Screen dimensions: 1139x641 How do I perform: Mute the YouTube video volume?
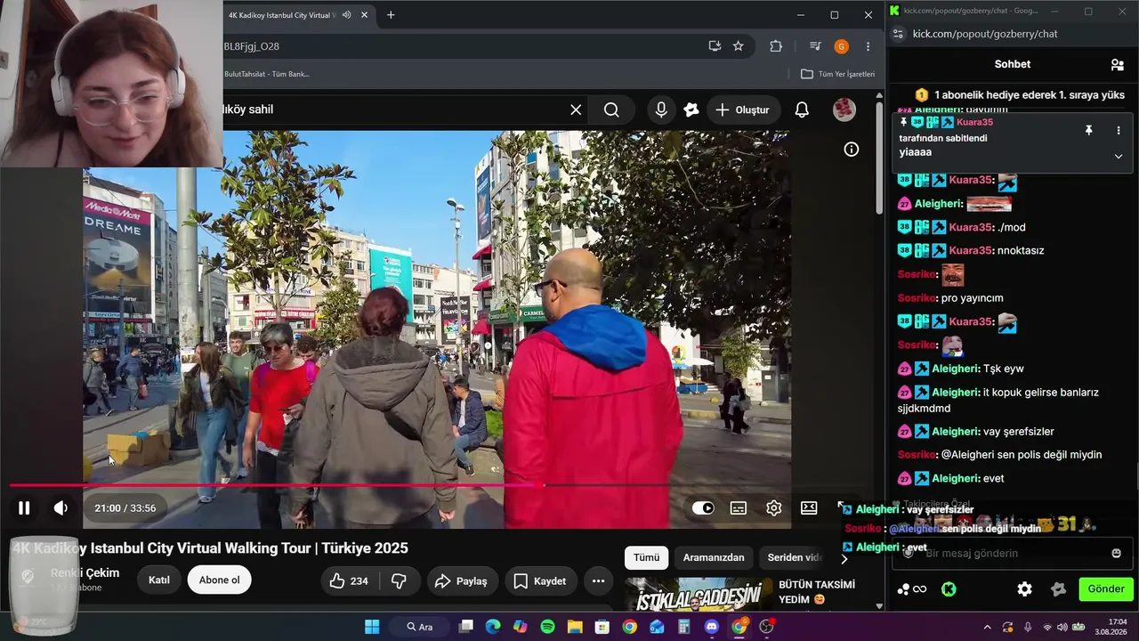[x=61, y=508]
